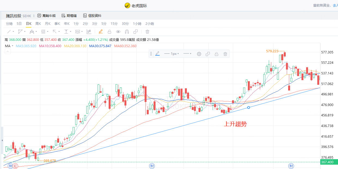Screen dimensions: 338x169
Task: Switch to 年K timeframe tab
Action: tap(67, 24)
